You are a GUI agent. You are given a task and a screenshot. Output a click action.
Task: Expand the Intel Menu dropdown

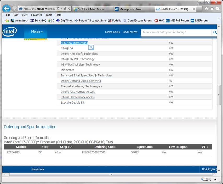coord(37,32)
